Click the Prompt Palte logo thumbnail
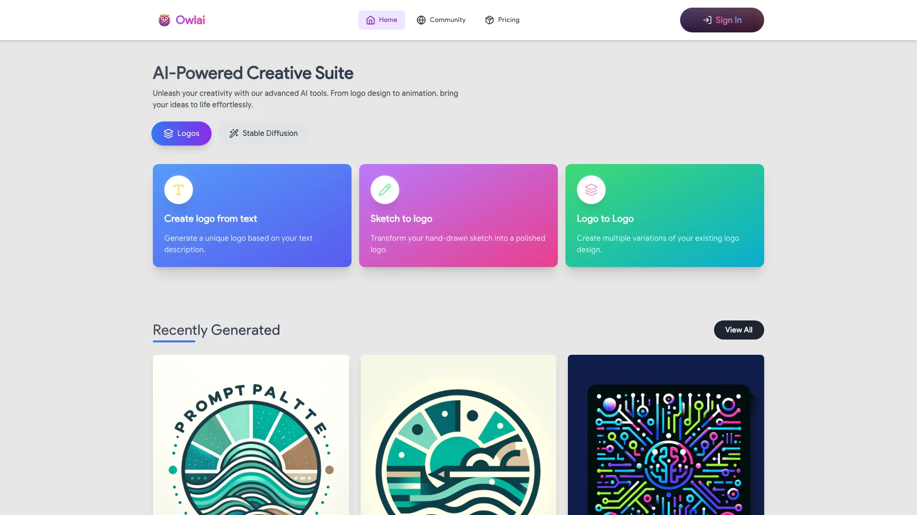This screenshot has height=515, width=917. point(251,434)
